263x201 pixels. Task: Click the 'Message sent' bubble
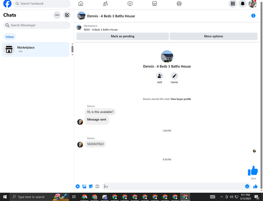(x=97, y=120)
